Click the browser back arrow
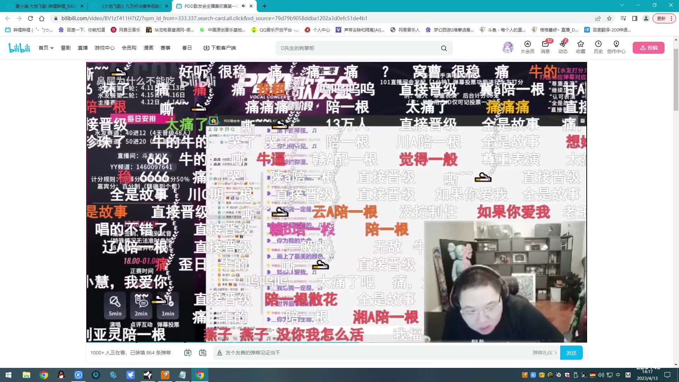Image resolution: width=679 pixels, height=382 pixels. [8, 18]
